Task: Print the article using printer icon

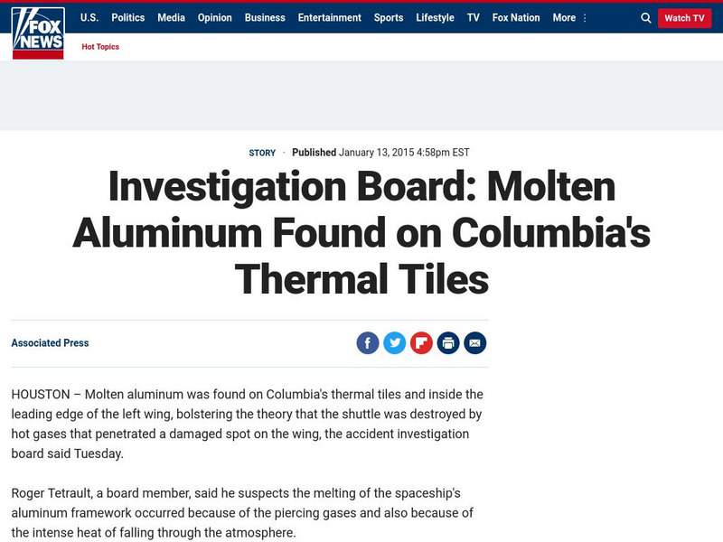Action: coord(448,343)
